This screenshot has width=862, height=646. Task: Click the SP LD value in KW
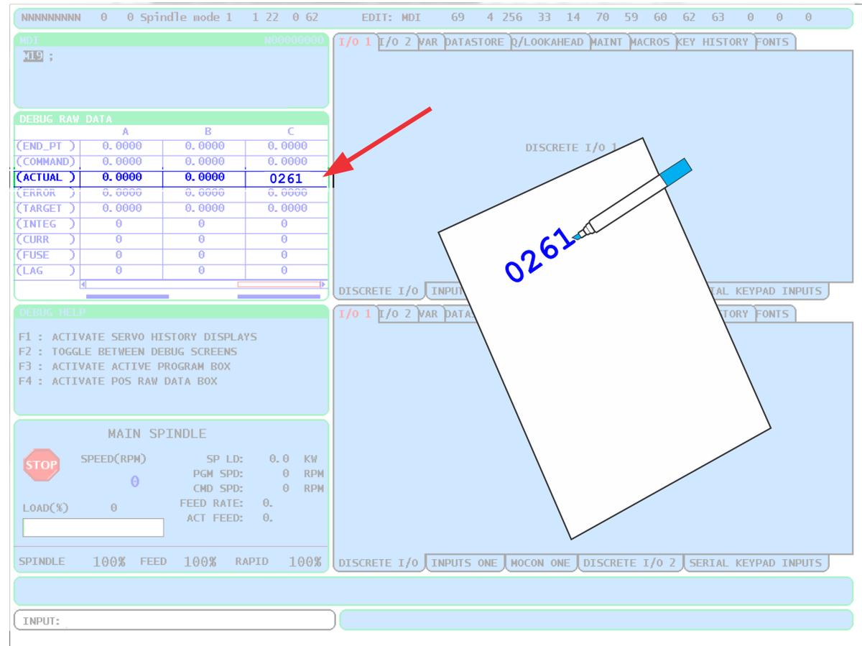tap(279, 458)
